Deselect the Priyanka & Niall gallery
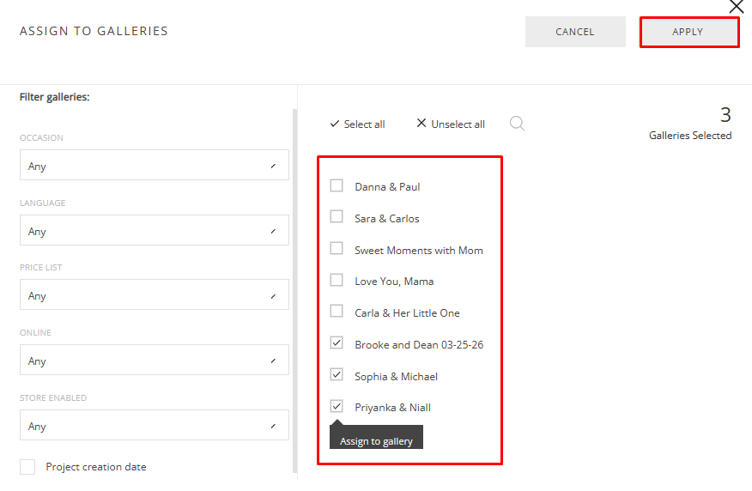 [337, 406]
